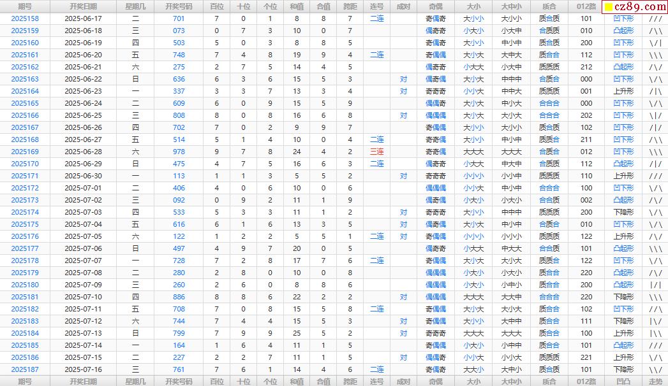Click winning number 701 link
Screen dimensions: 668x386
(x=179, y=18)
